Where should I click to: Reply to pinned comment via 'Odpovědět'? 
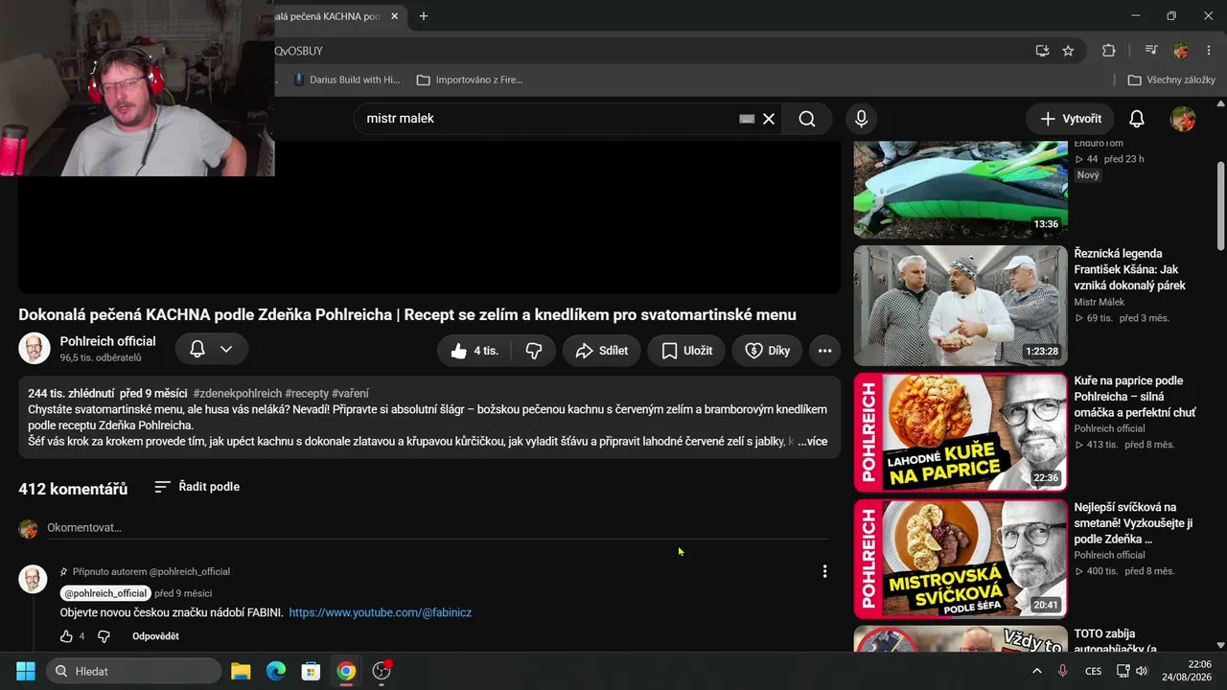155,636
